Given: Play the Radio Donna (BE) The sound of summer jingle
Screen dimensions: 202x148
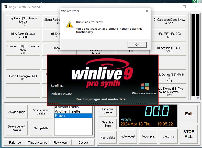Looking at the screenshot, I should pos(172,92).
